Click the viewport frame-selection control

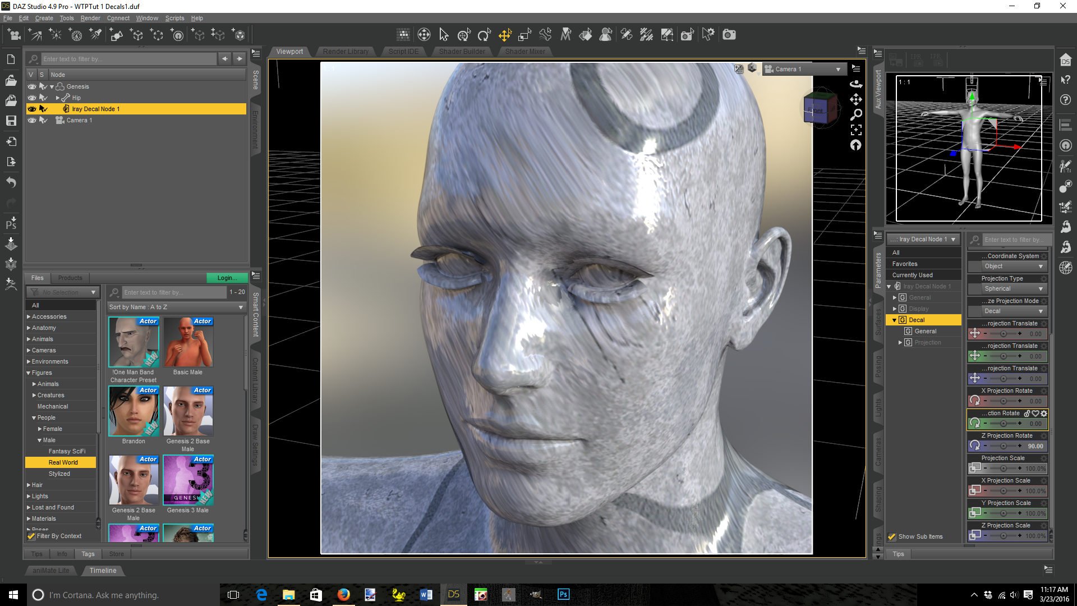point(856,130)
